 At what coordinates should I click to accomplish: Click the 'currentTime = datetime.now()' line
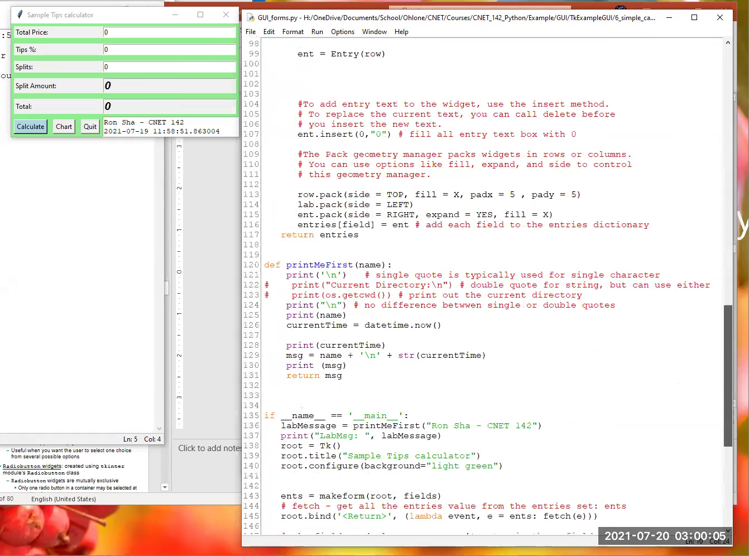pos(364,325)
